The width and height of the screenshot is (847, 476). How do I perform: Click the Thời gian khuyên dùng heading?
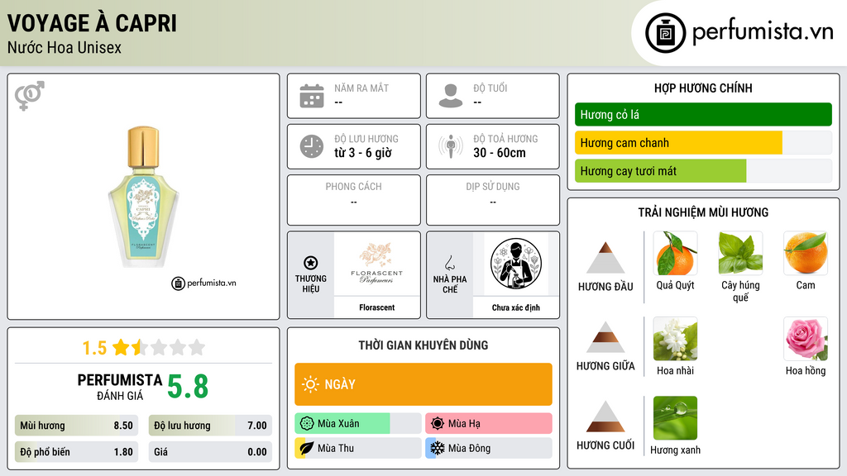pos(423,345)
